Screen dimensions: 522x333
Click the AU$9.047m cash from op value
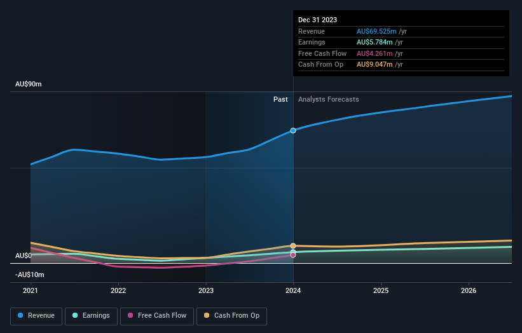point(374,65)
